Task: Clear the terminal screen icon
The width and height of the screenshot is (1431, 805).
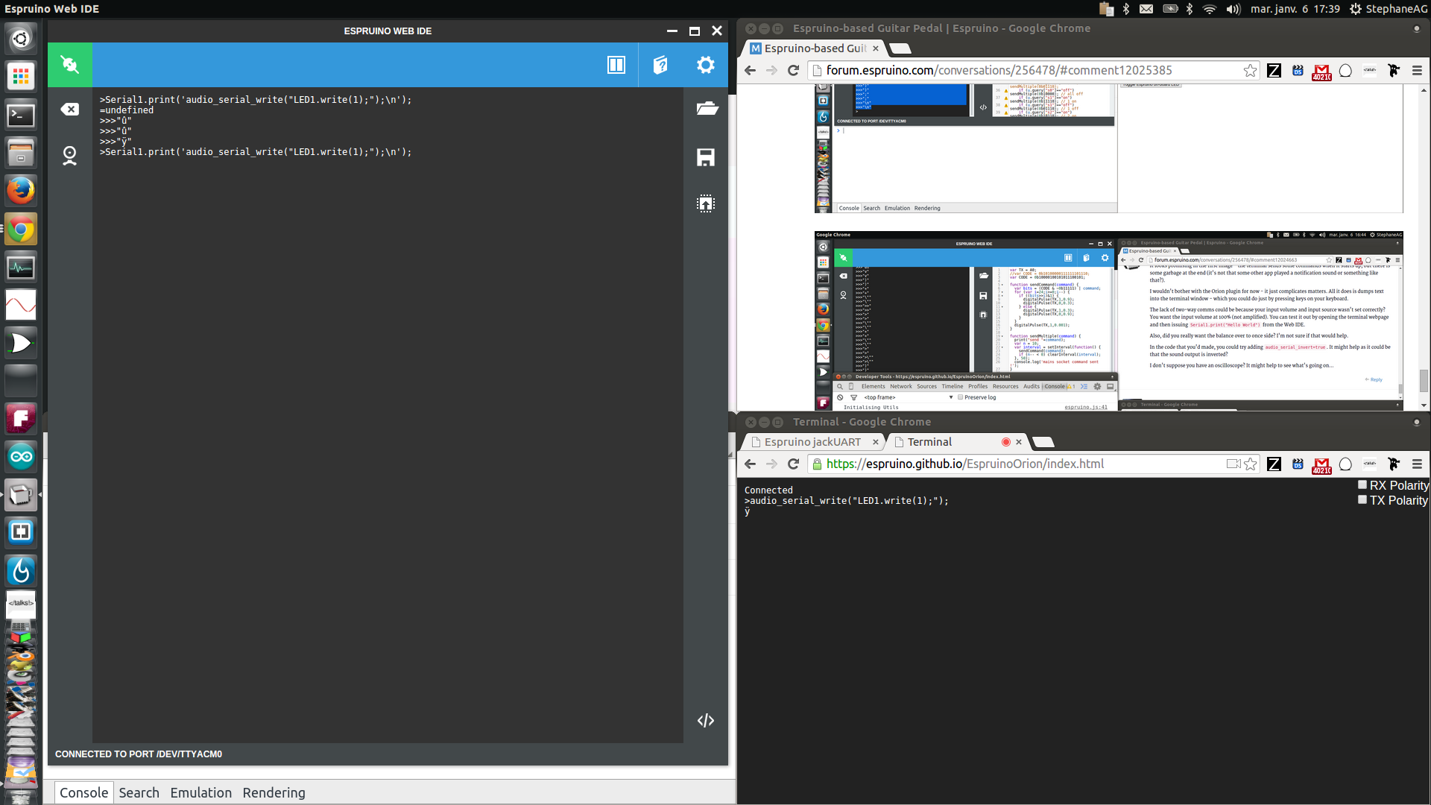Action: coord(70,110)
